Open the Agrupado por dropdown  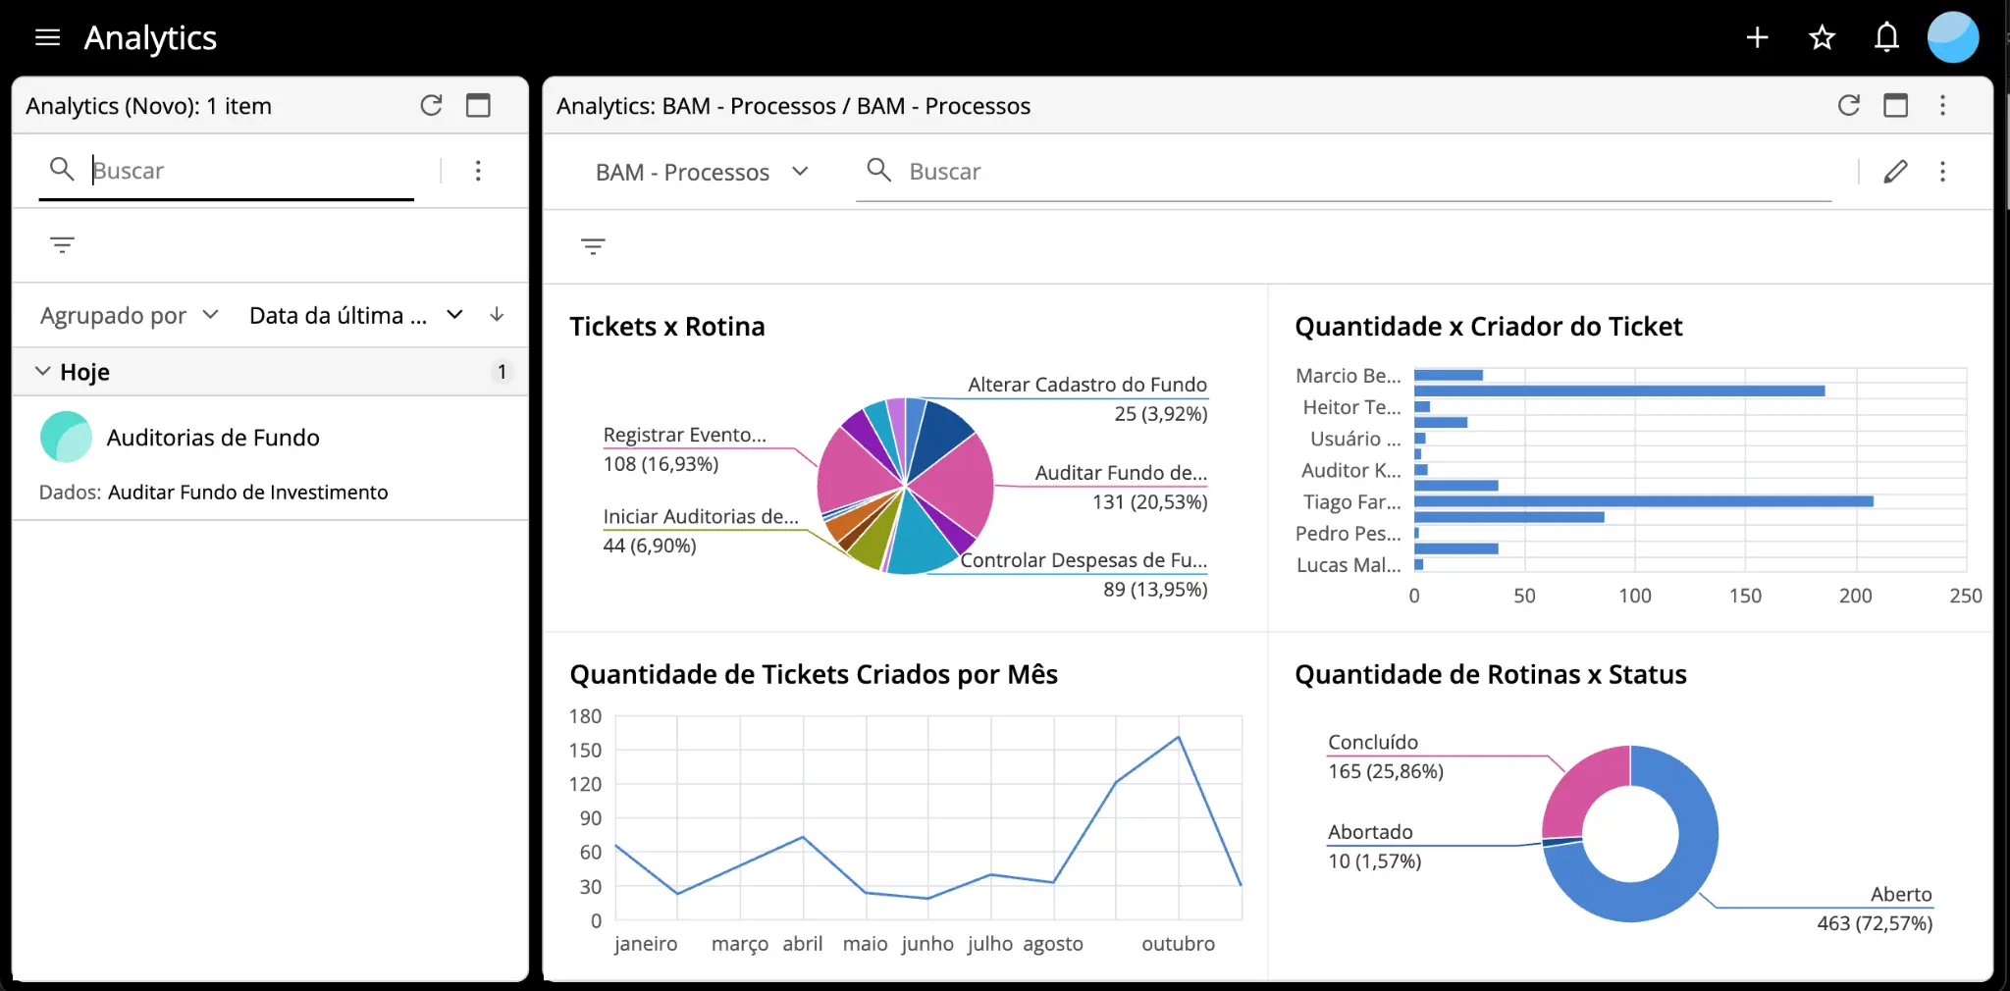[129, 315]
